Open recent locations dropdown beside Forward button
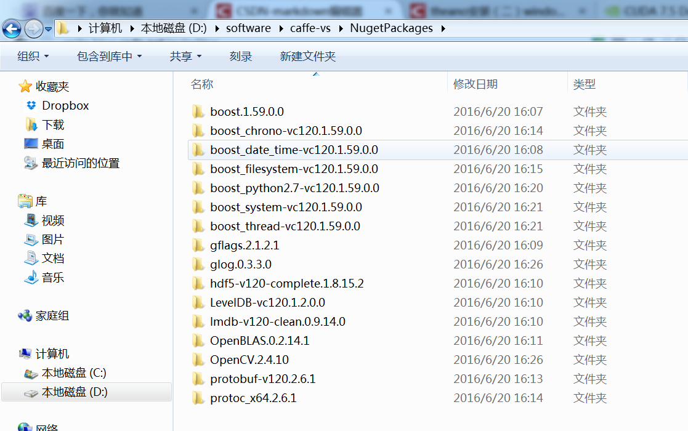The width and height of the screenshot is (688, 431). point(49,29)
